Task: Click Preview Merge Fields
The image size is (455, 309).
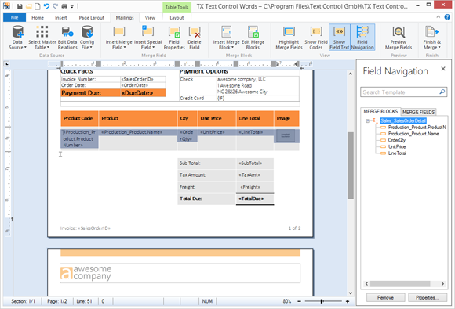Action: [x=399, y=38]
